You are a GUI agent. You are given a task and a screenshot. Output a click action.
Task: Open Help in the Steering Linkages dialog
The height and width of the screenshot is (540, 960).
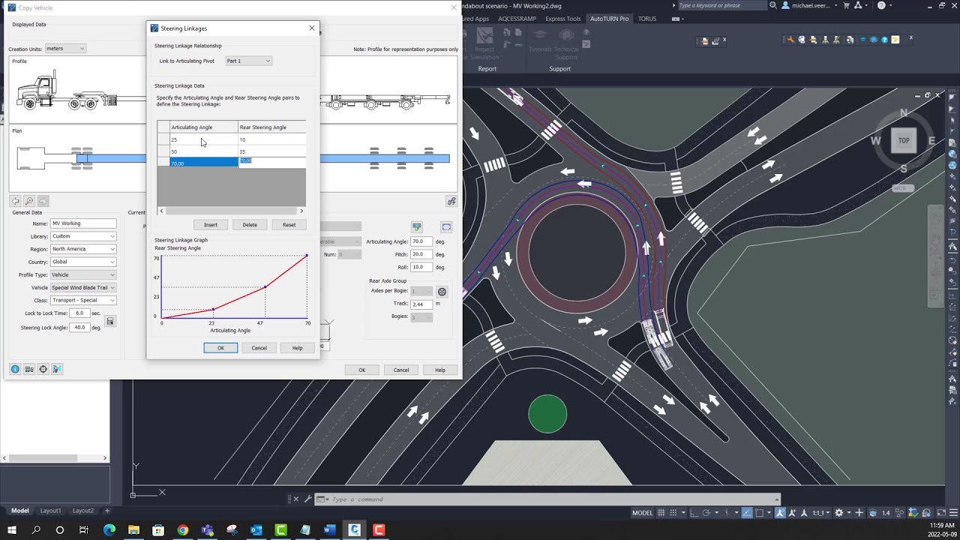coord(297,348)
